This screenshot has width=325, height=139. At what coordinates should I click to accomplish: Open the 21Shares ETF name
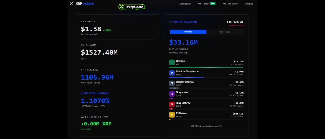click(x=181, y=113)
